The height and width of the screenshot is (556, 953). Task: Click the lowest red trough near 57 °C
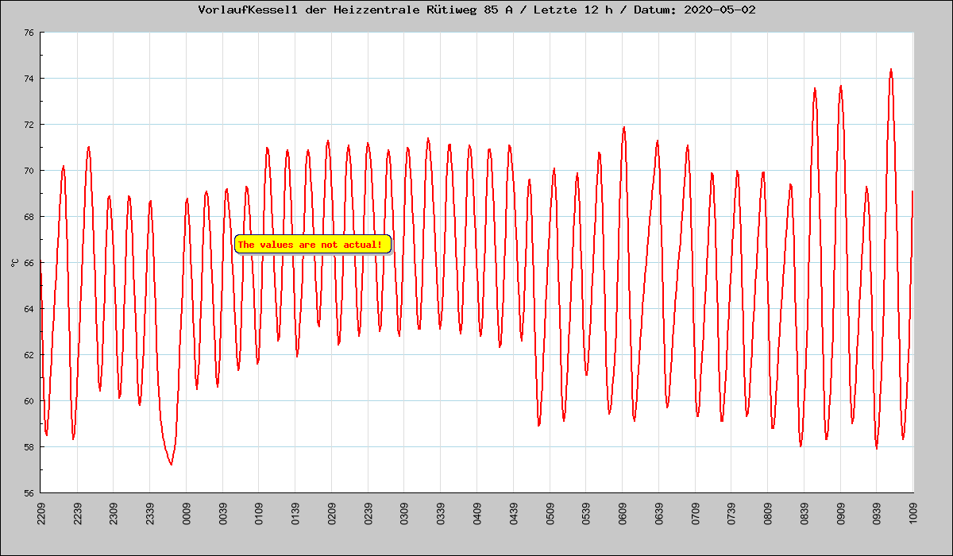(171, 464)
